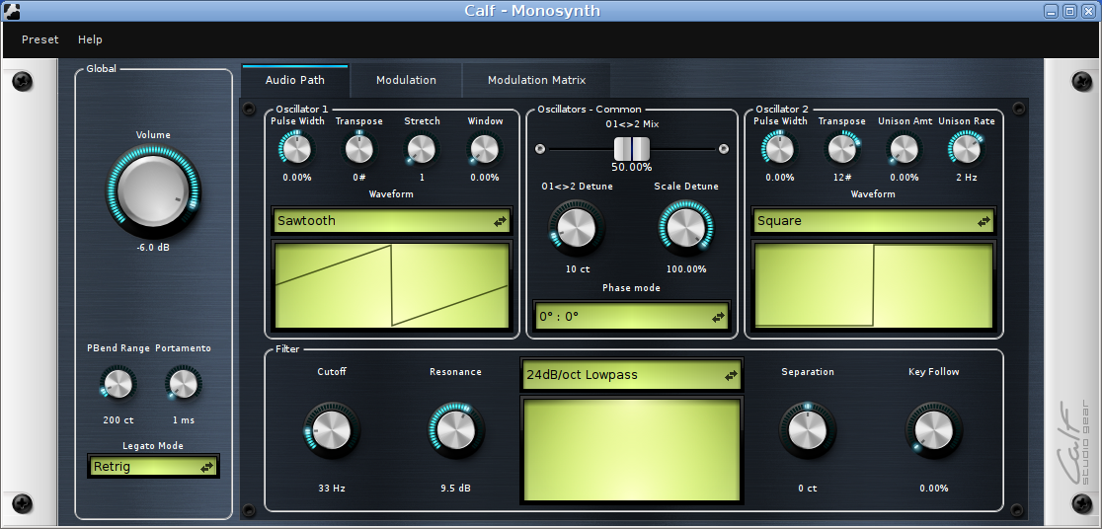
Task: Click the PBend Range knob
Action: pyautogui.click(x=117, y=384)
